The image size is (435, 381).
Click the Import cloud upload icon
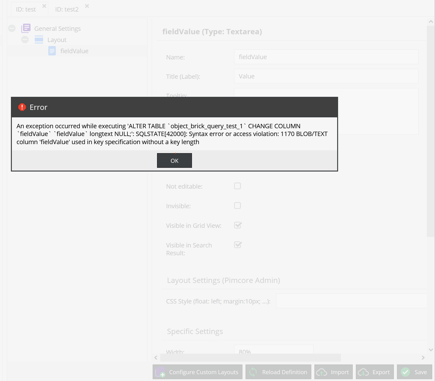[x=322, y=372]
